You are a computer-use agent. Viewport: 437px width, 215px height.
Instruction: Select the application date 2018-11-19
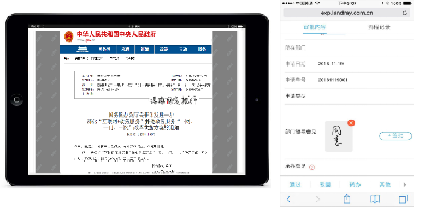point(330,64)
